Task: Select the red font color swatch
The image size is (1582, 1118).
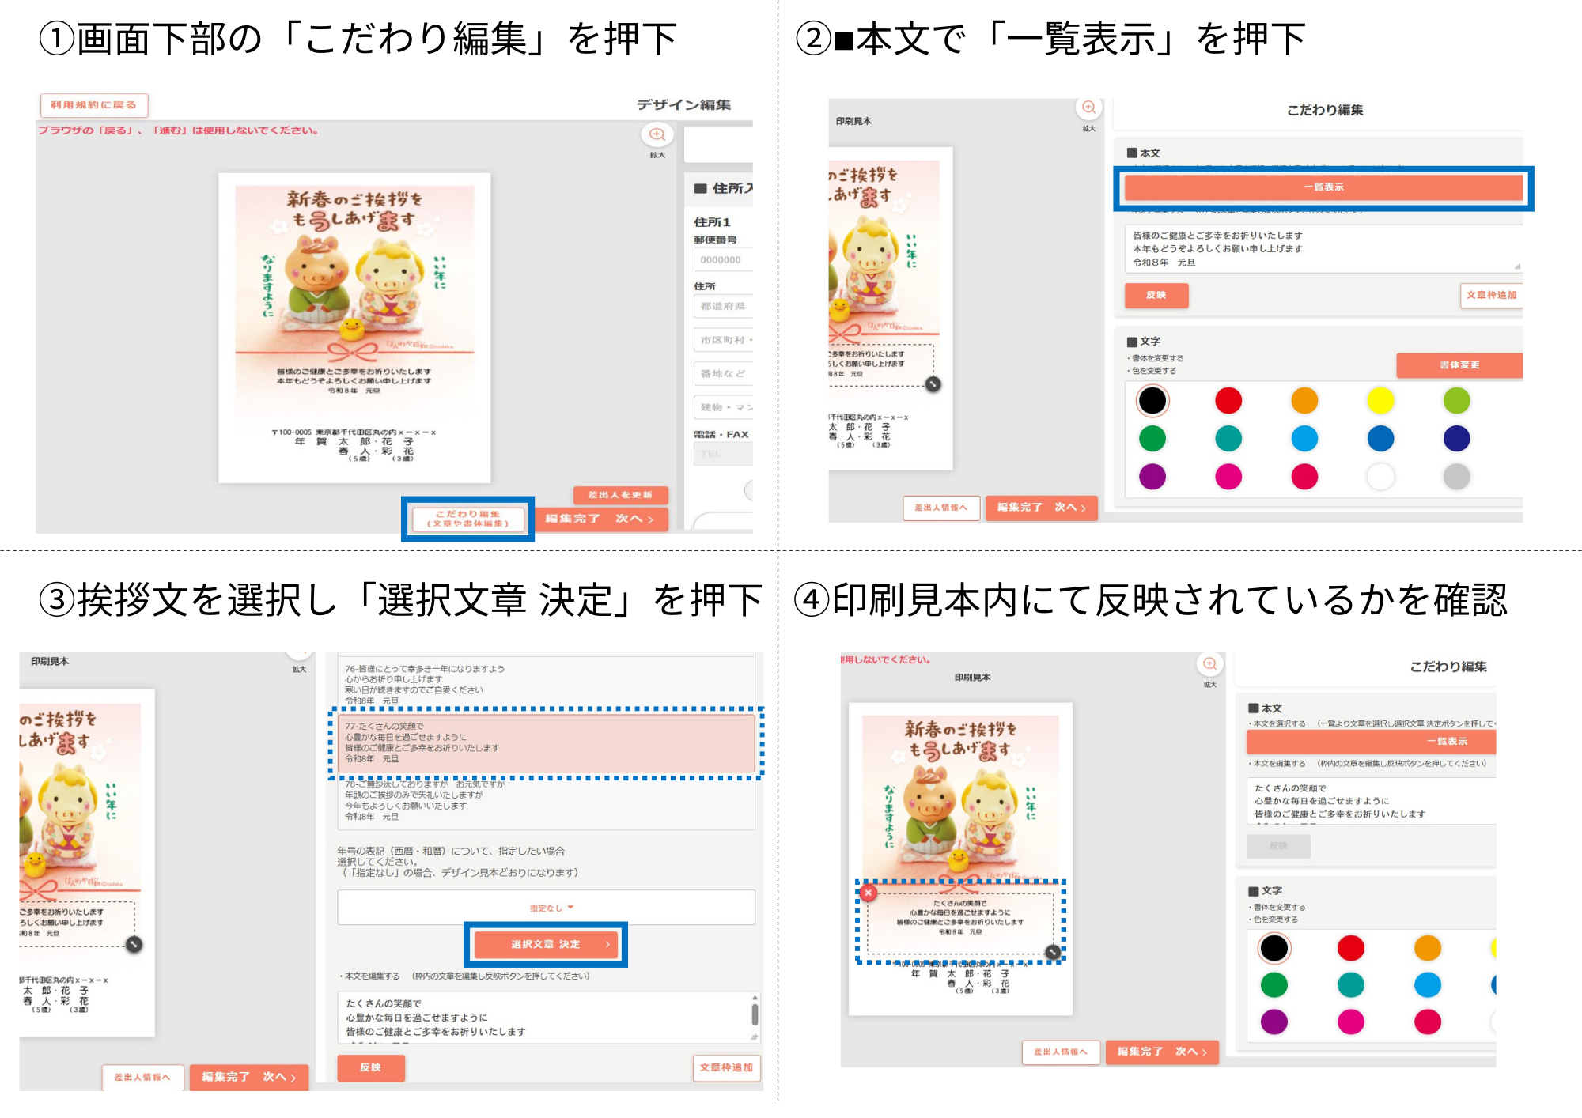Action: click(1228, 401)
